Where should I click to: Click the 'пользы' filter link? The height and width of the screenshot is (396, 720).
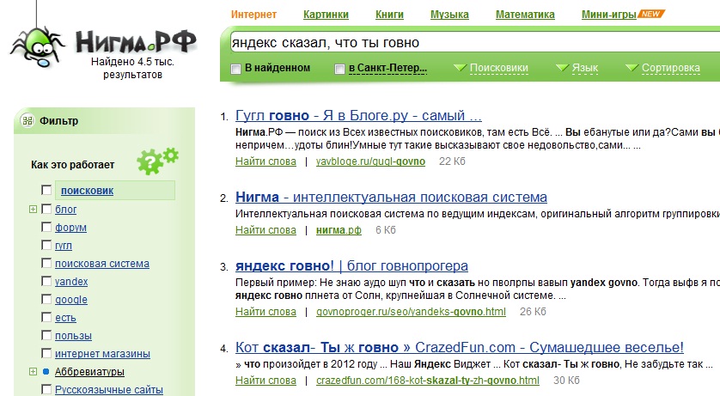point(74,335)
